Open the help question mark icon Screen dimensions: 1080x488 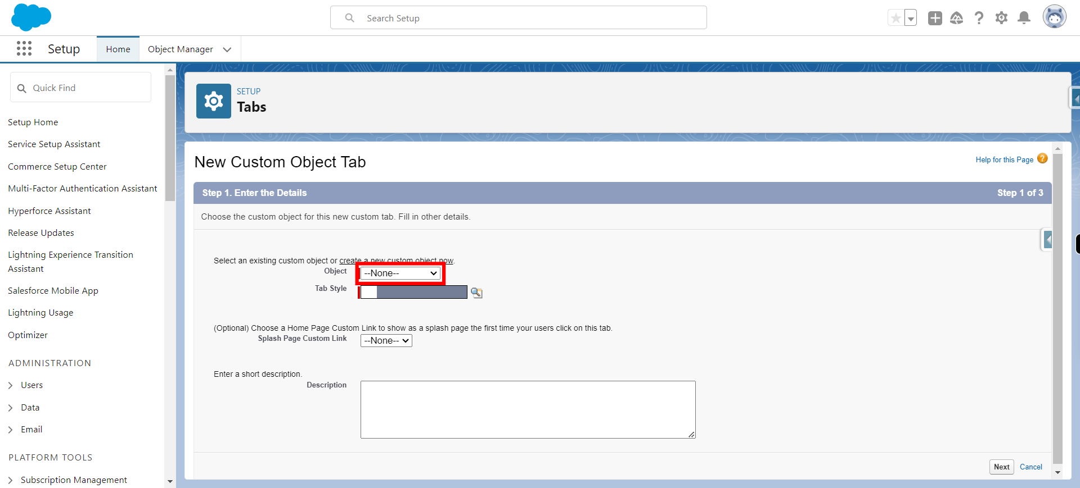tap(979, 18)
